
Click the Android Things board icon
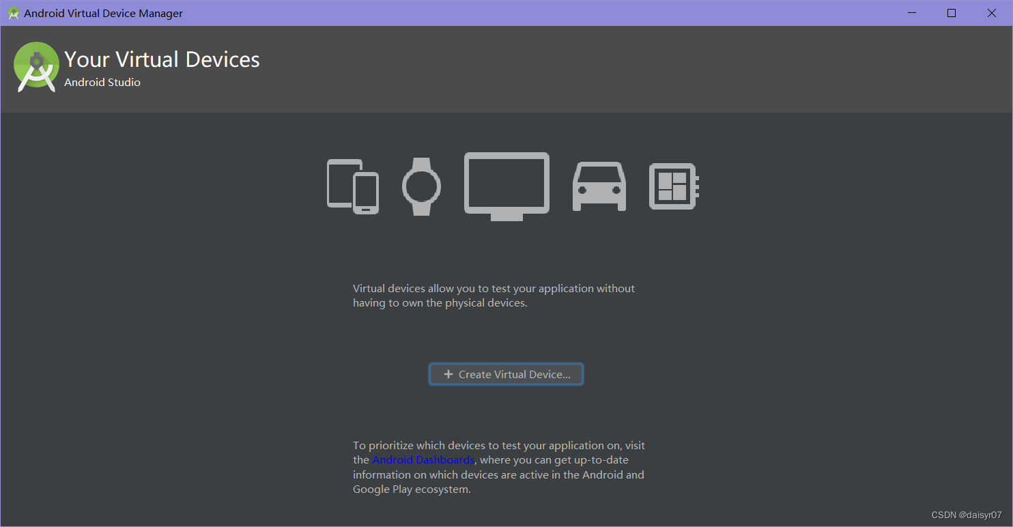point(674,186)
